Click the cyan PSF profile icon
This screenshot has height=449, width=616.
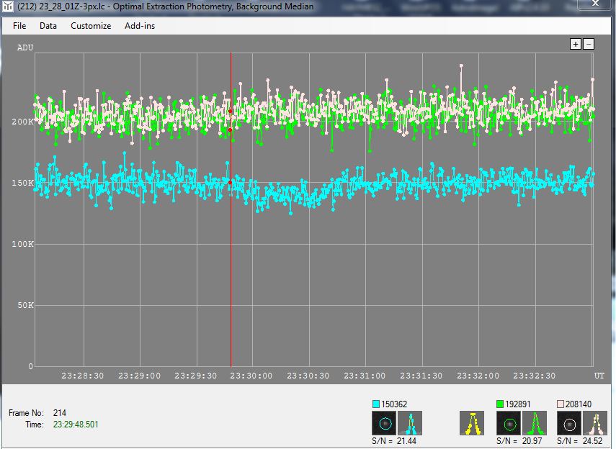(409, 423)
